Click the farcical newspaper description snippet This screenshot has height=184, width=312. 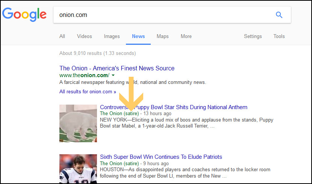[133, 82]
